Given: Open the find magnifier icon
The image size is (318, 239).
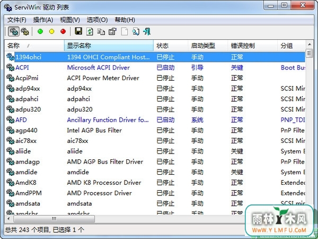Looking at the screenshot, I should point(136,31).
